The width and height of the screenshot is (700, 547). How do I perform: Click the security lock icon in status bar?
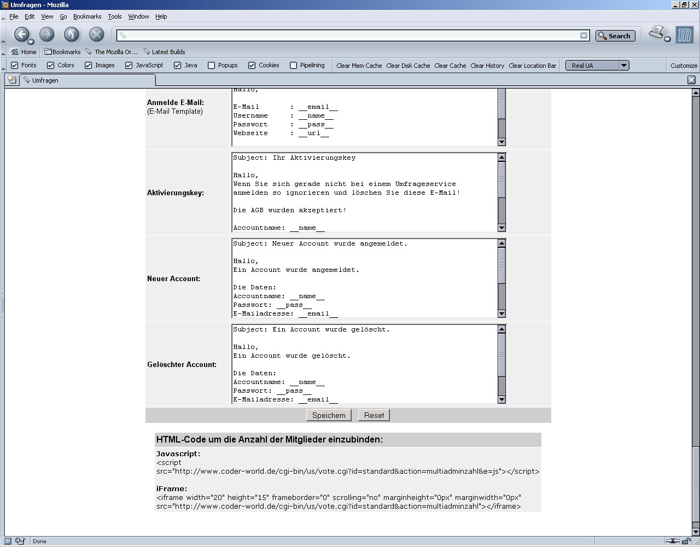(687, 541)
